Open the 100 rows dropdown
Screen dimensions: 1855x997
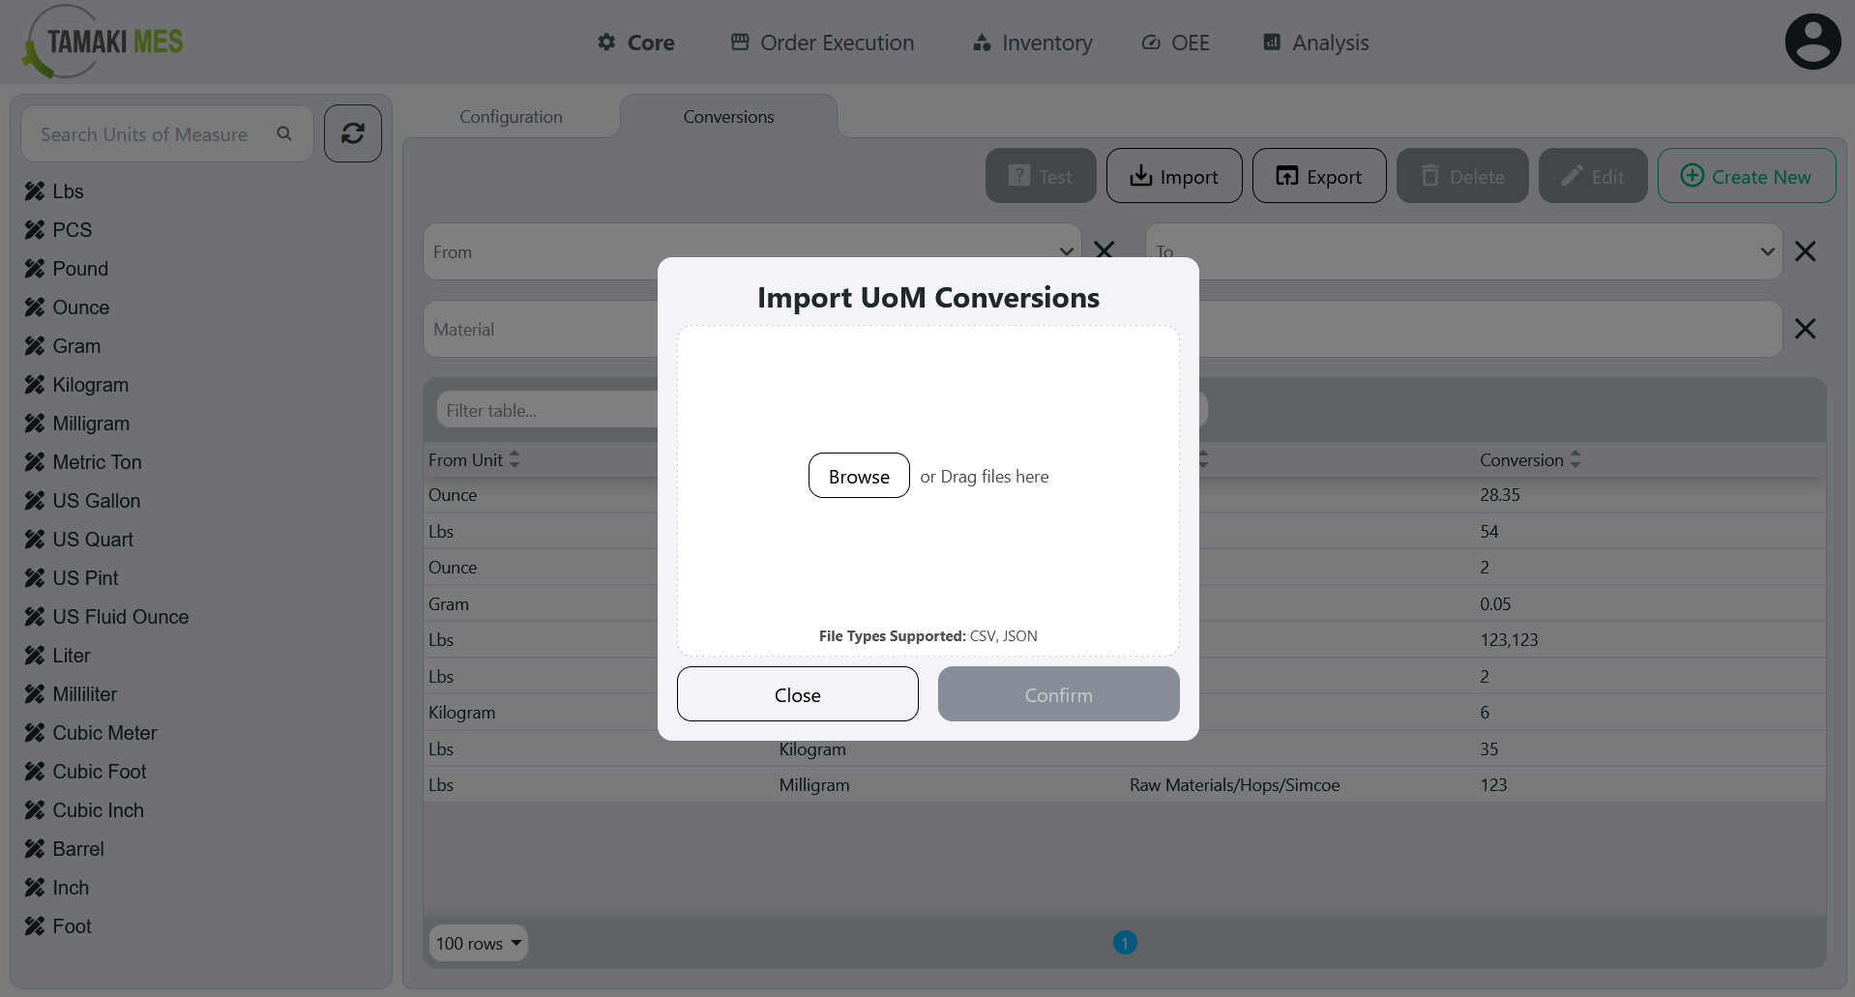[478, 943]
